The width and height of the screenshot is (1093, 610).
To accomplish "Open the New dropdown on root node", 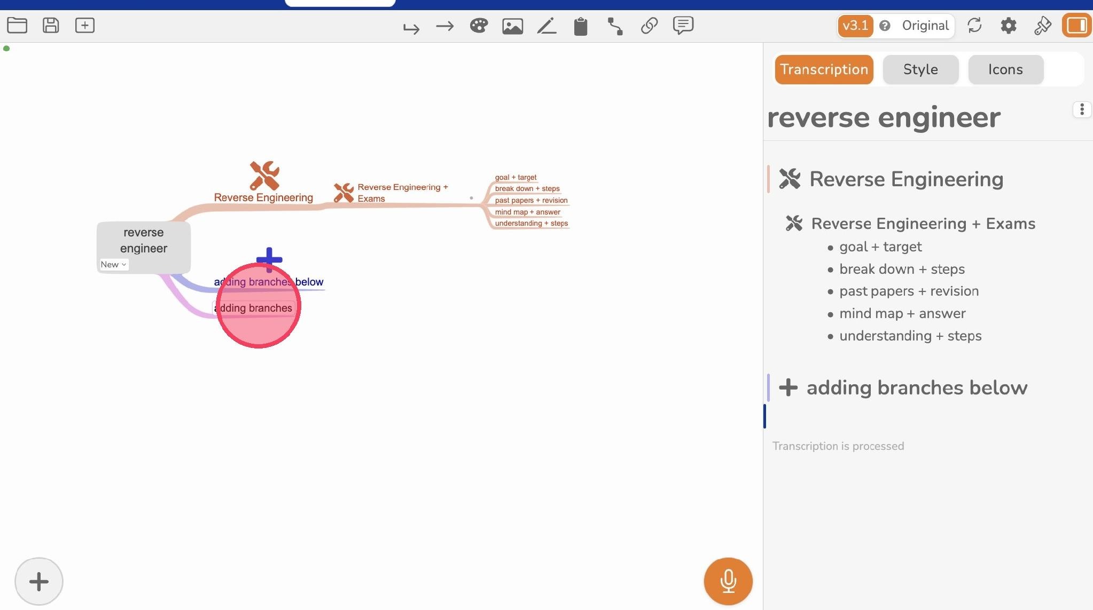I will pos(113,264).
